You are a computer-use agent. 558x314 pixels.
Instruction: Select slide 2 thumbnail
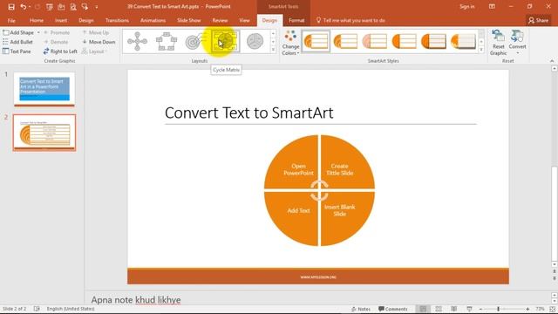tap(44, 133)
